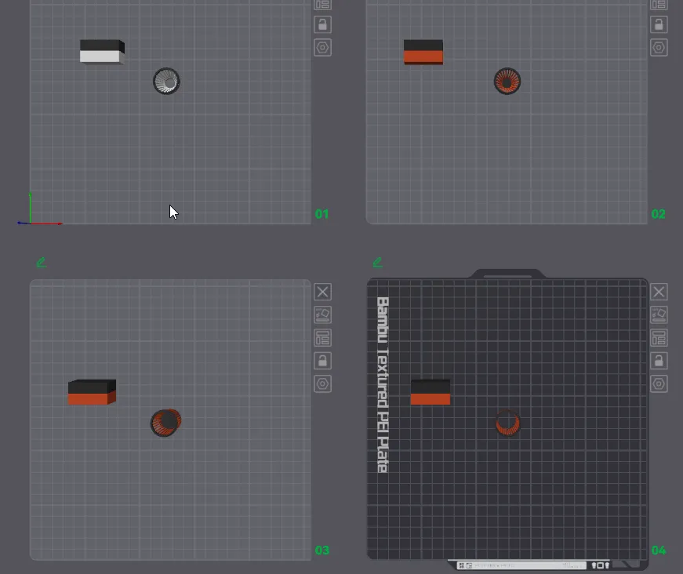
Task: Select the ring-shaped object on plate 04
Action: (508, 423)
